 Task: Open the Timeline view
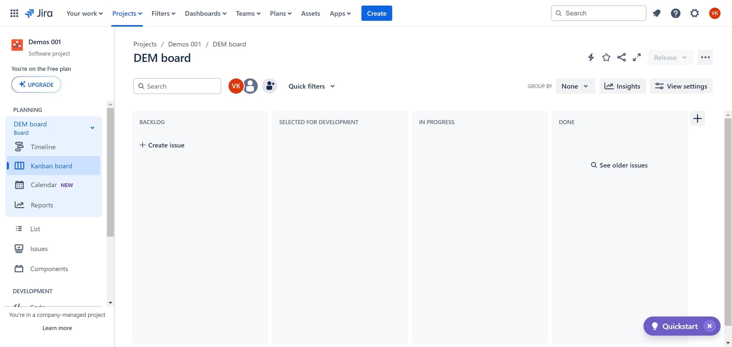(43, 147)
